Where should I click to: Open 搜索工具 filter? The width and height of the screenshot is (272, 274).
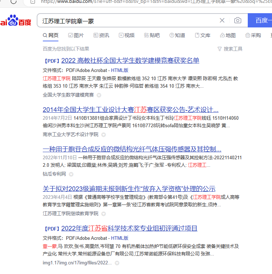230,49
